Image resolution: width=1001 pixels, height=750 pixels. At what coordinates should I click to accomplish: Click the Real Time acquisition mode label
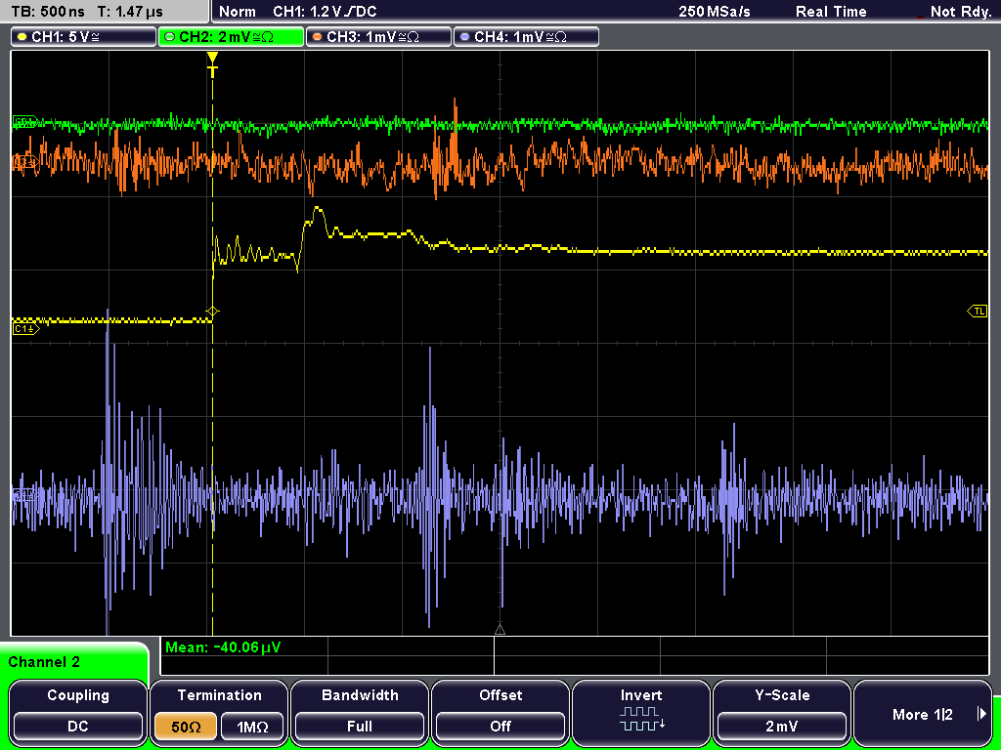tap(831, 12)
